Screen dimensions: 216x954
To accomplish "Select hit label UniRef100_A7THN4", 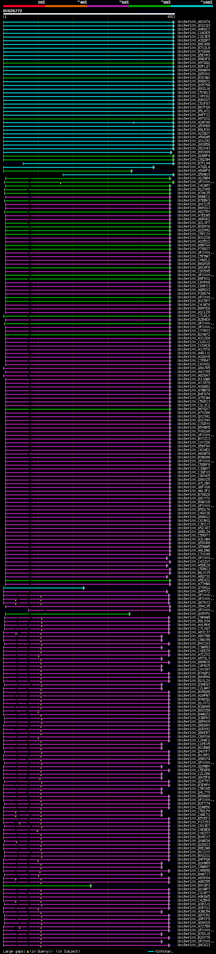I will pyautogui.click(x=193, y=584).
